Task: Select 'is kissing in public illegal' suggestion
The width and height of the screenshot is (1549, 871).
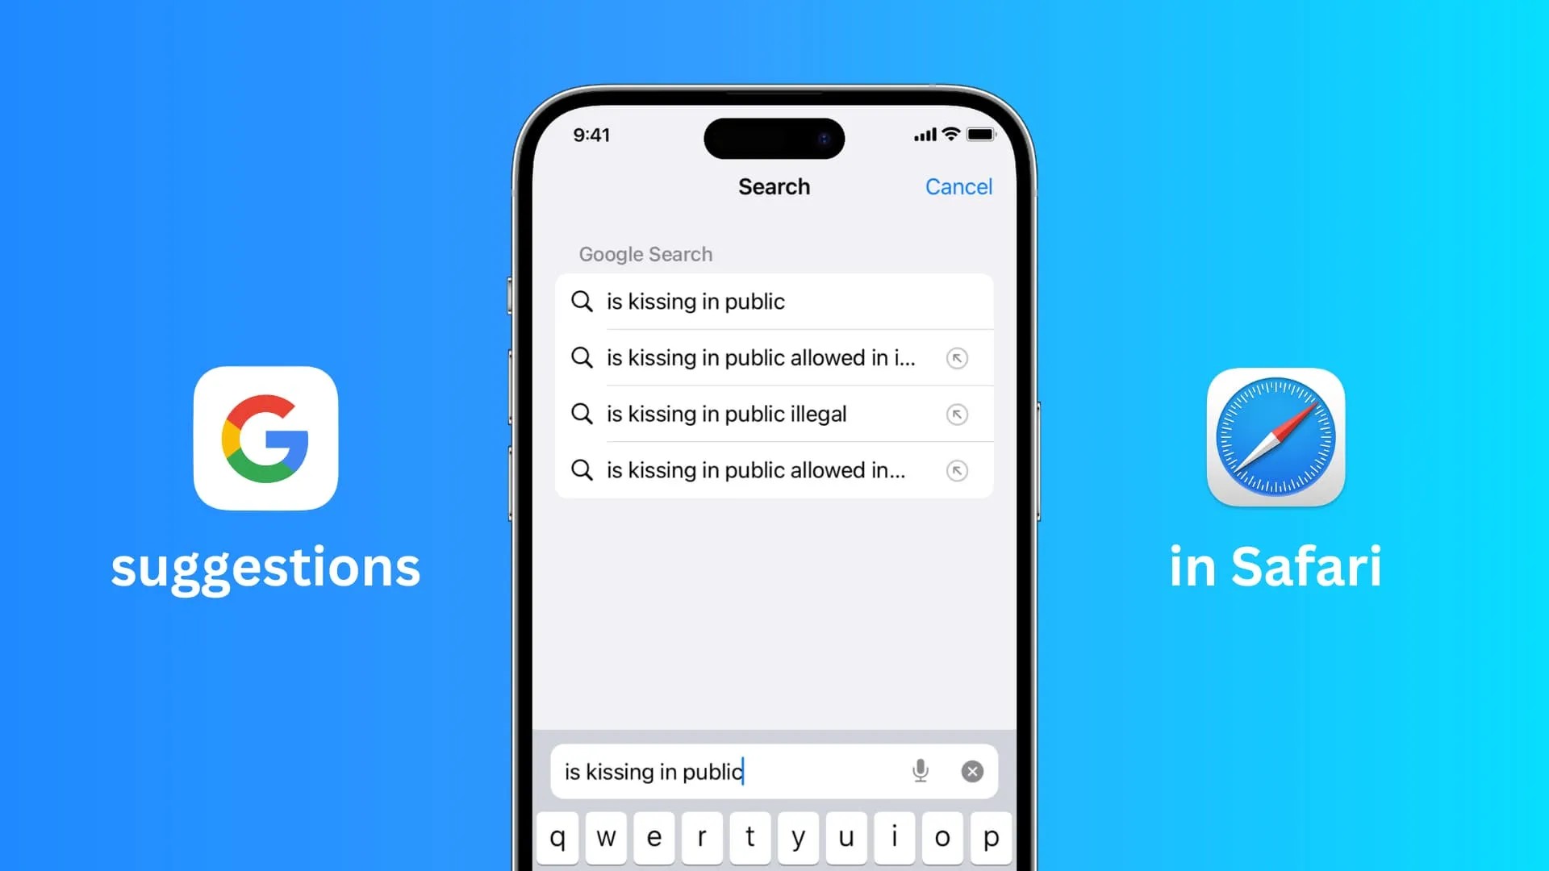Action: click(x=772, y=414)
